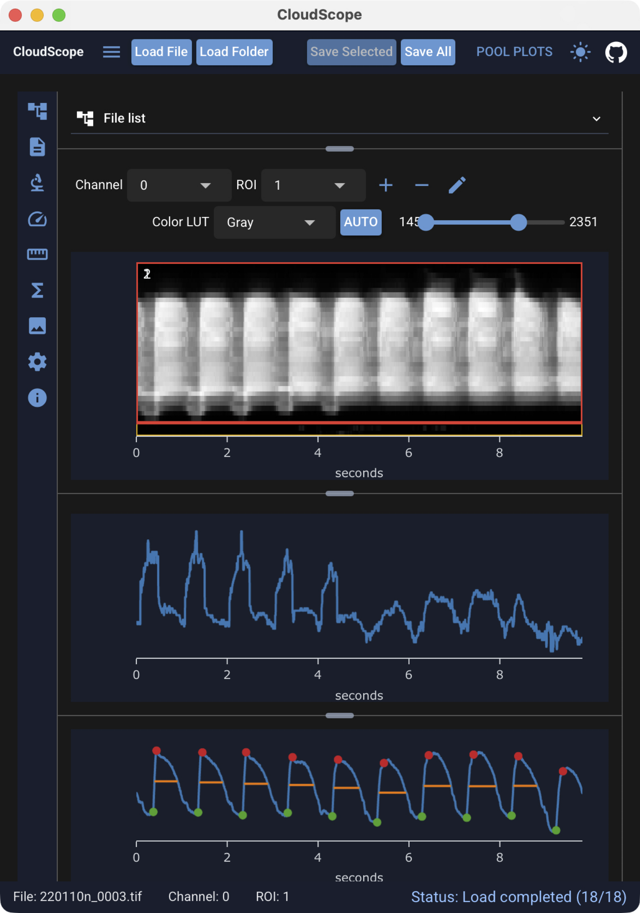Viewport: 640px width, 913px height.
Task: Click the upper contrast slider handle
Action: [x=518, y=222]
